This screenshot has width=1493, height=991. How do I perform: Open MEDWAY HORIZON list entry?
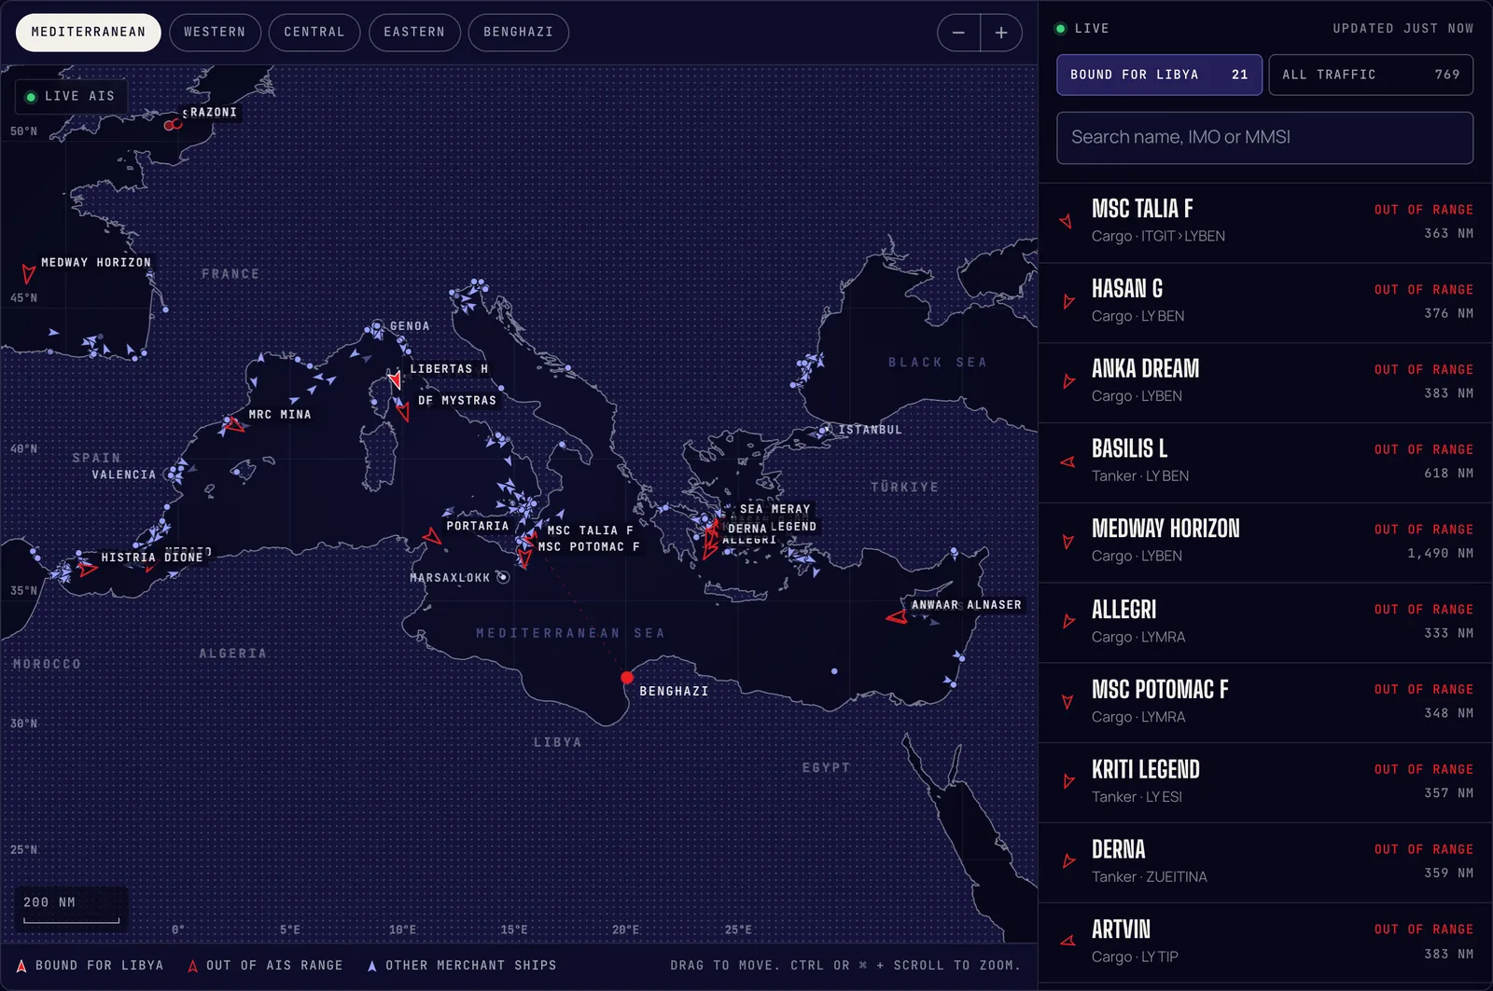(x=1265, y=543)
